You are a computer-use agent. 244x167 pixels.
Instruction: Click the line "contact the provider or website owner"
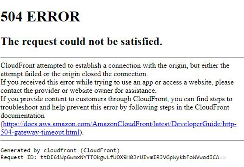click(x=78, y=91)
